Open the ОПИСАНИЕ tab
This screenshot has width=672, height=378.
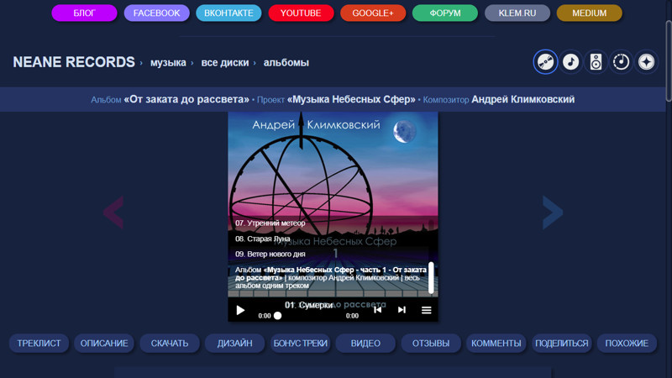point(104,344)
